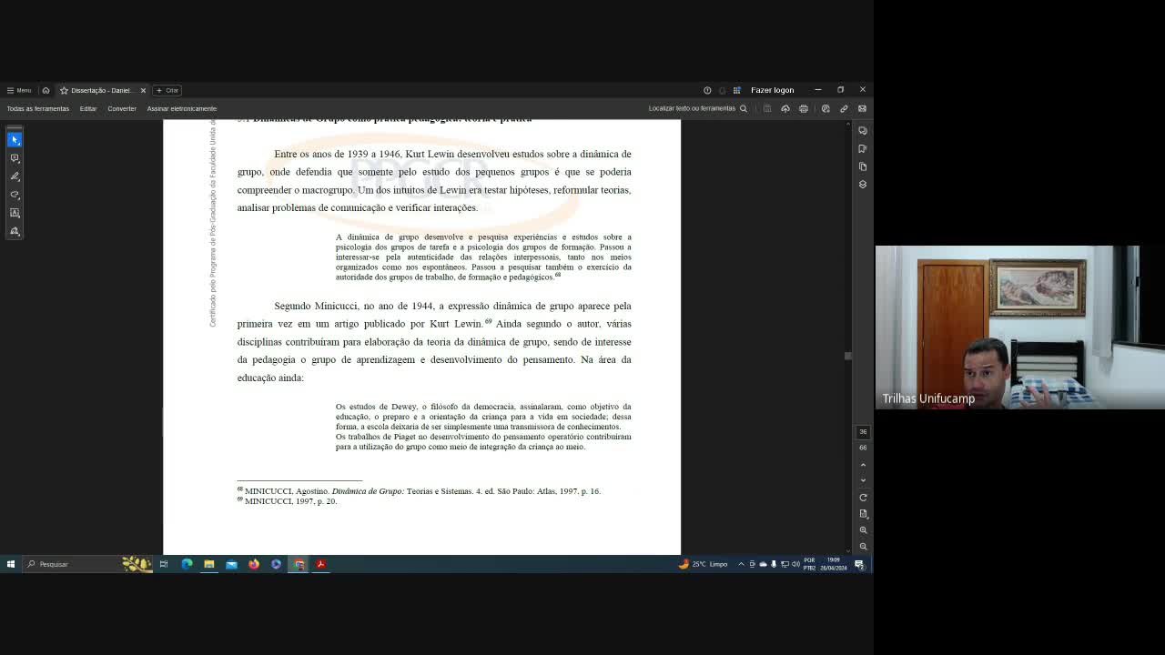This screenshot has height=655, width=1165.
Task: Open the Acrobat Menu hamburger button
Action: (18, 90)
